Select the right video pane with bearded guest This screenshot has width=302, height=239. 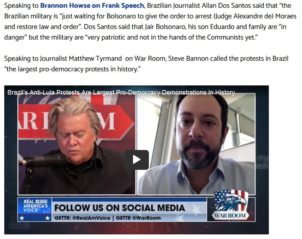pos(196,144)
